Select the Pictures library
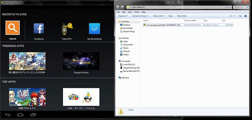 [125, 51]
